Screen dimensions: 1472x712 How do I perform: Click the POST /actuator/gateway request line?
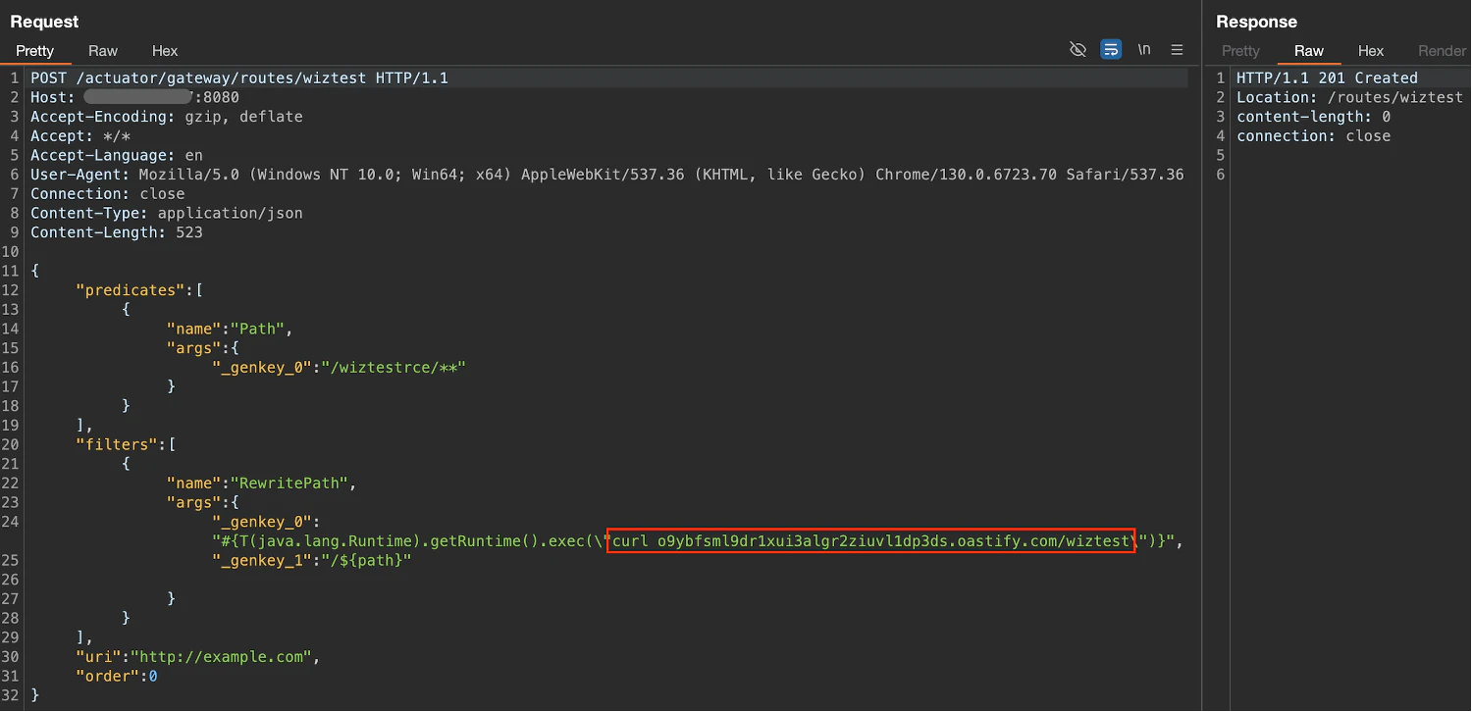click(238, 77)
